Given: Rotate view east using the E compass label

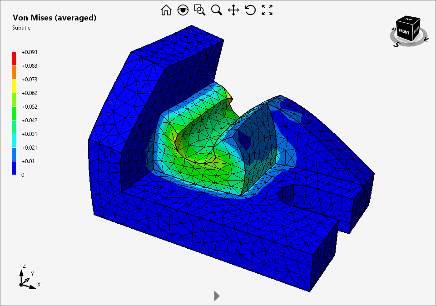Looking at the screenshot, I should click(x=426, y=39).
